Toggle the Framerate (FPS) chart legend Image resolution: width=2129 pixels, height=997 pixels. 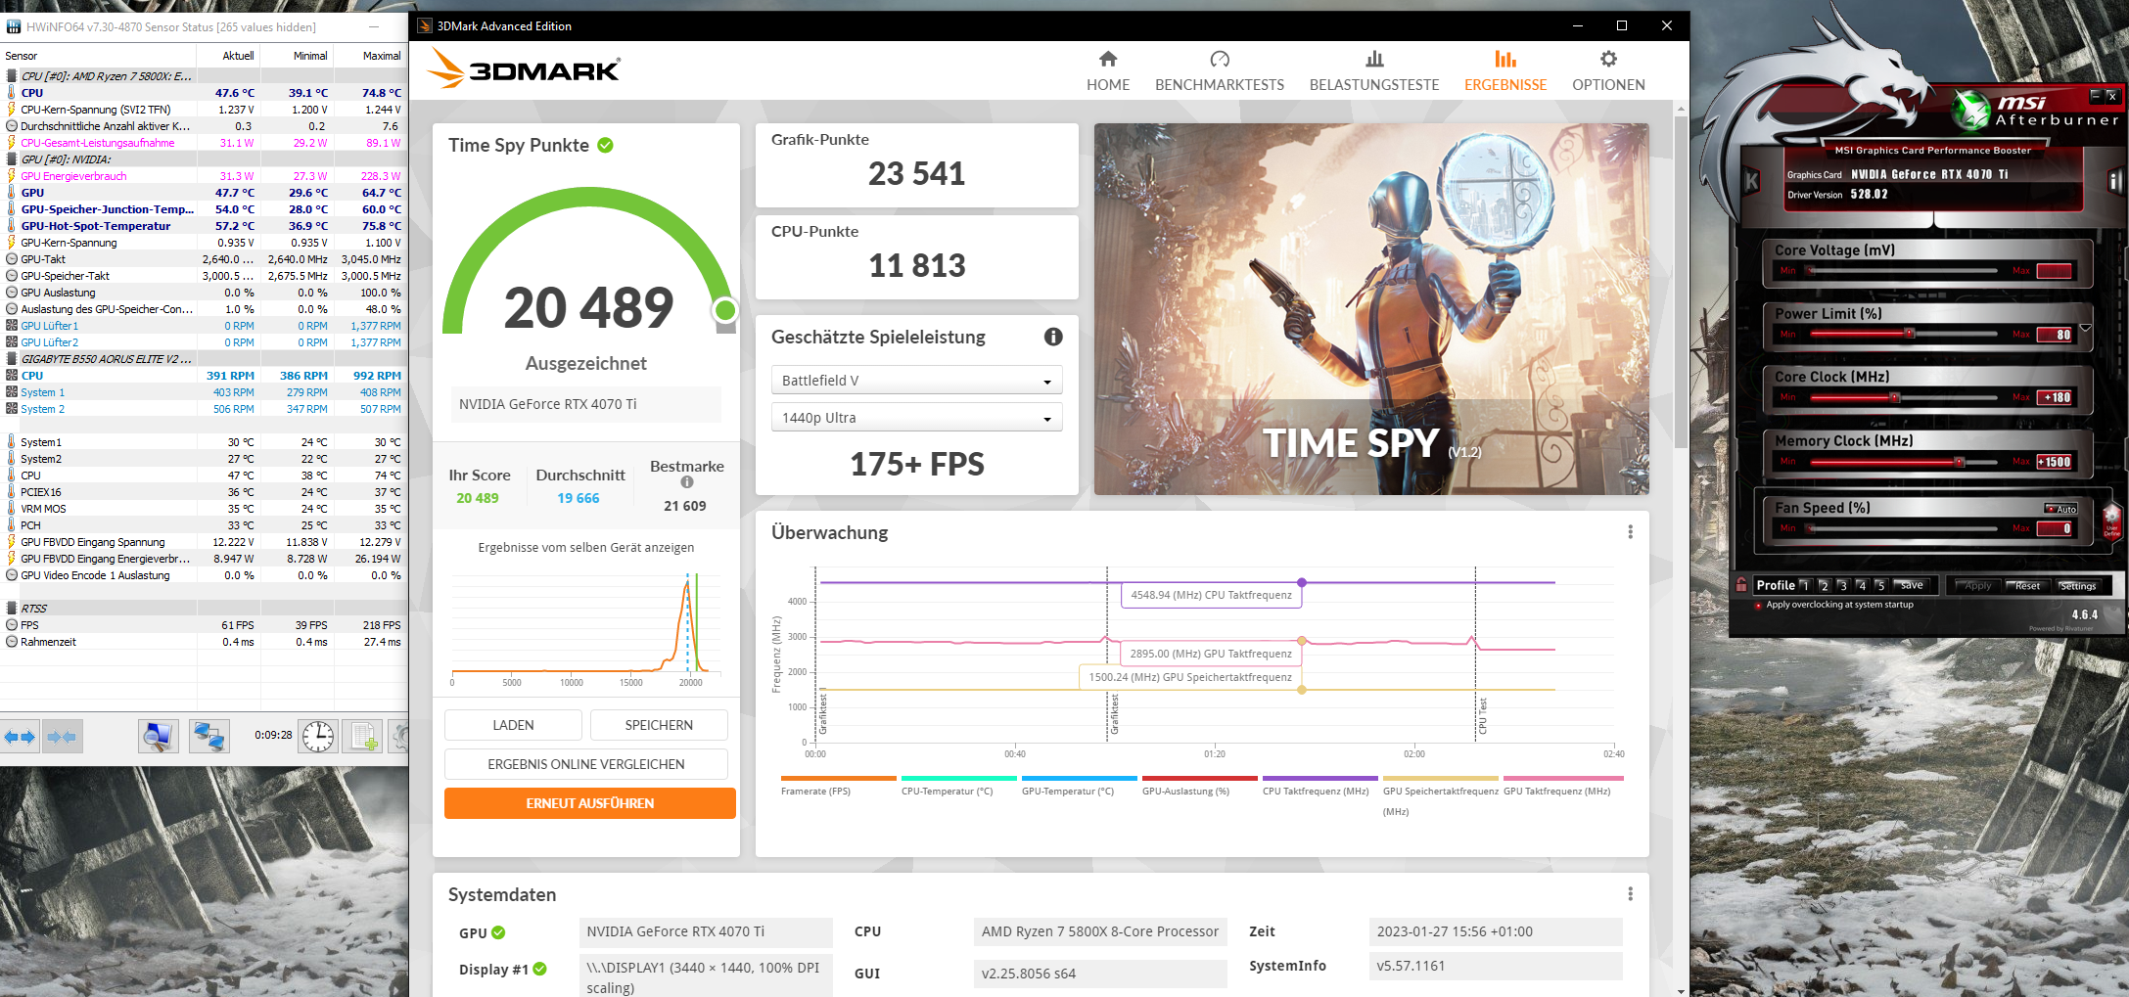[838, 787]
